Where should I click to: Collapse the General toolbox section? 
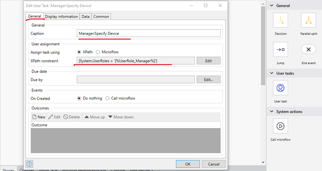(x=272, y=6)
